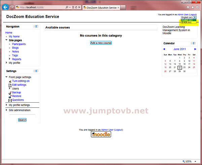Click the settings search input field
202x165 pixels.
(x=22, y=116)
